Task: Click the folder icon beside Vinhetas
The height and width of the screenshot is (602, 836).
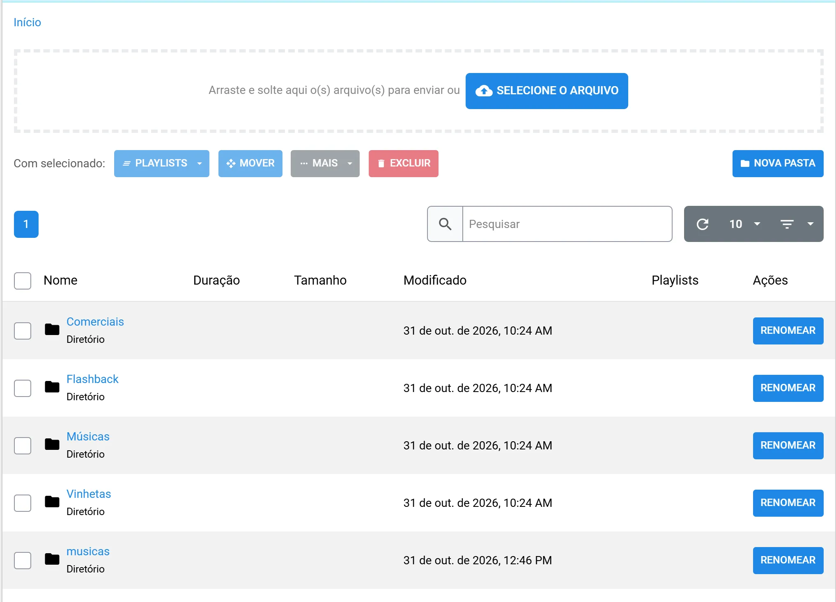Action: pos(52,502)
